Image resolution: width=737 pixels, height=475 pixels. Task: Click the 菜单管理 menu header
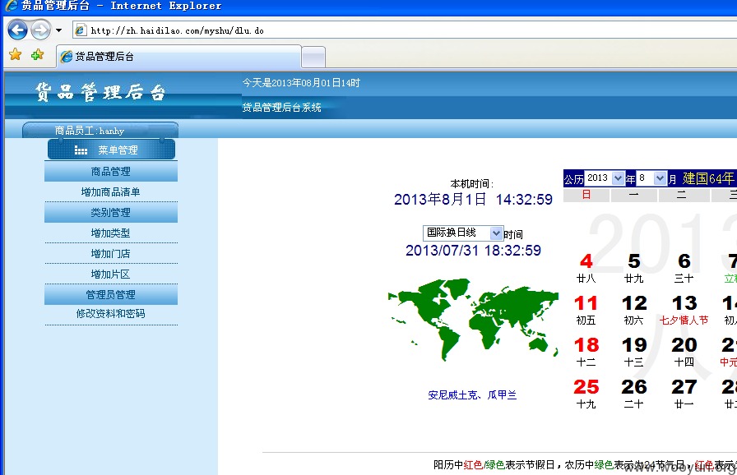click(111, 150)
